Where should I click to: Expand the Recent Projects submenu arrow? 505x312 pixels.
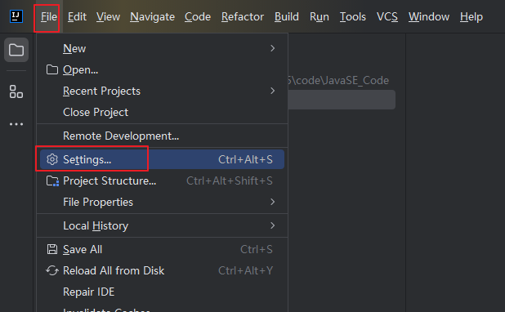click(x=272, y=91)
